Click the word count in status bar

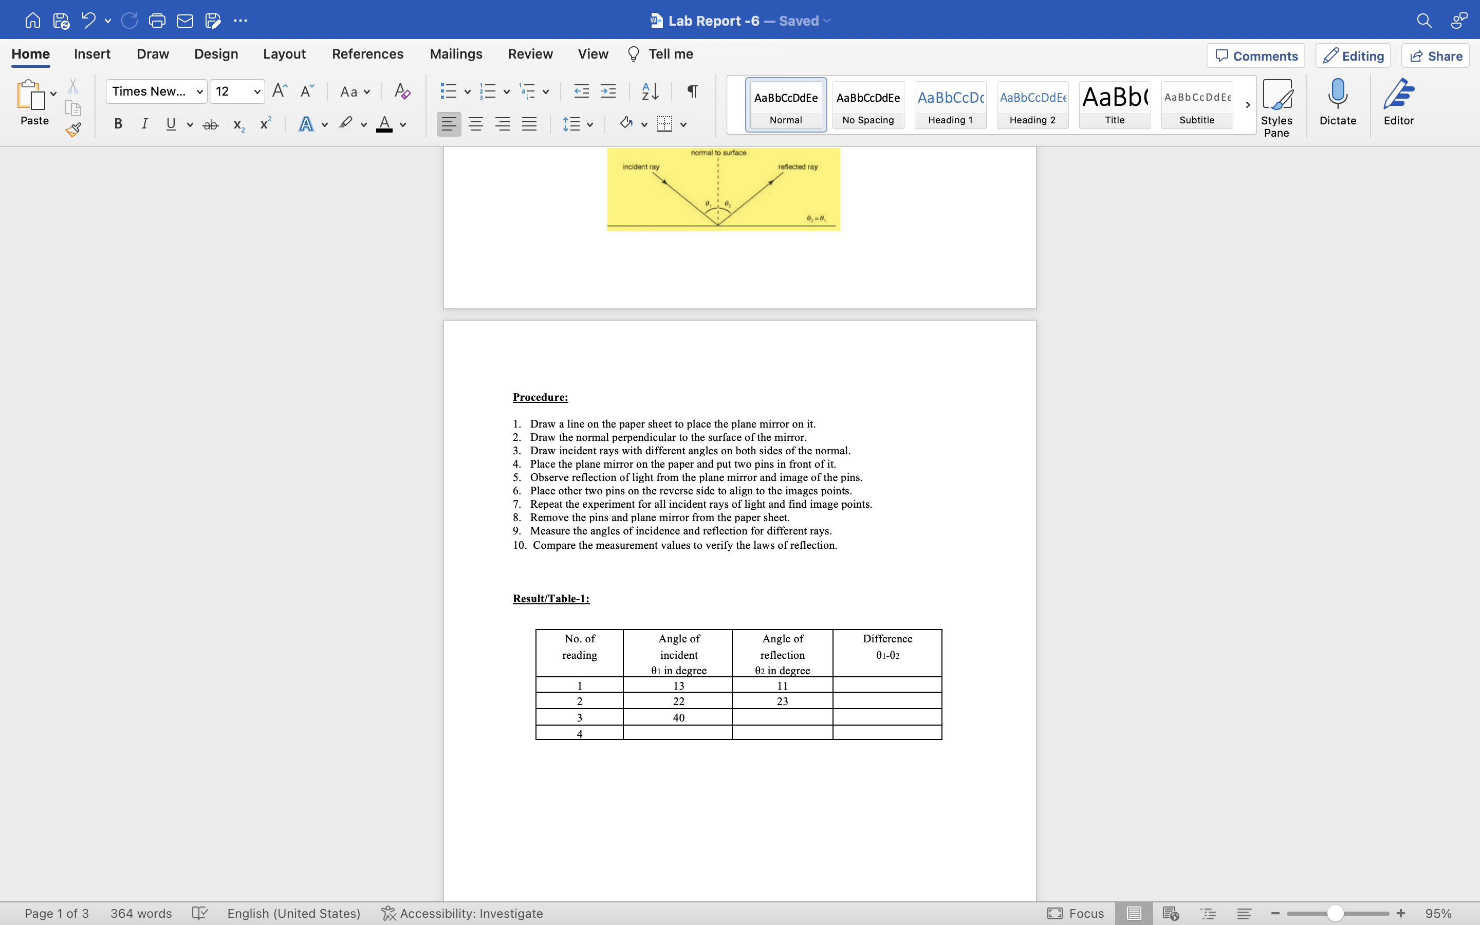(x=141, y=913)
